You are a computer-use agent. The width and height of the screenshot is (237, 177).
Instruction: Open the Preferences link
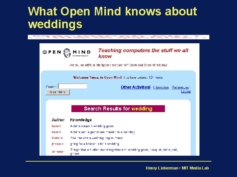pos(180,87)
